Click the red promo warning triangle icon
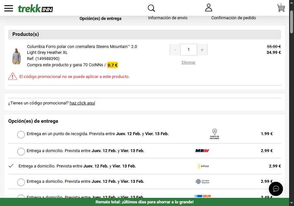This screenshot has width=294, height=206. (12, 76)
